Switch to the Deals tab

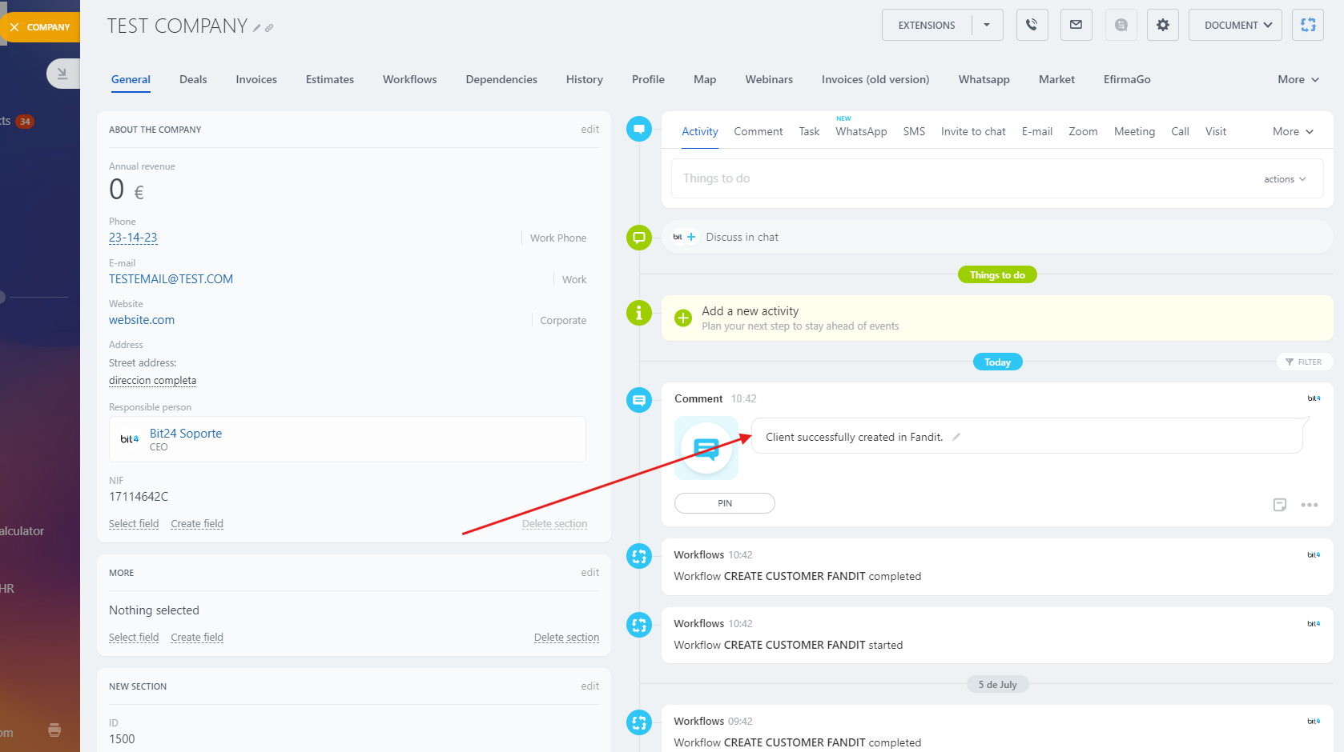(x=193, y=79)
